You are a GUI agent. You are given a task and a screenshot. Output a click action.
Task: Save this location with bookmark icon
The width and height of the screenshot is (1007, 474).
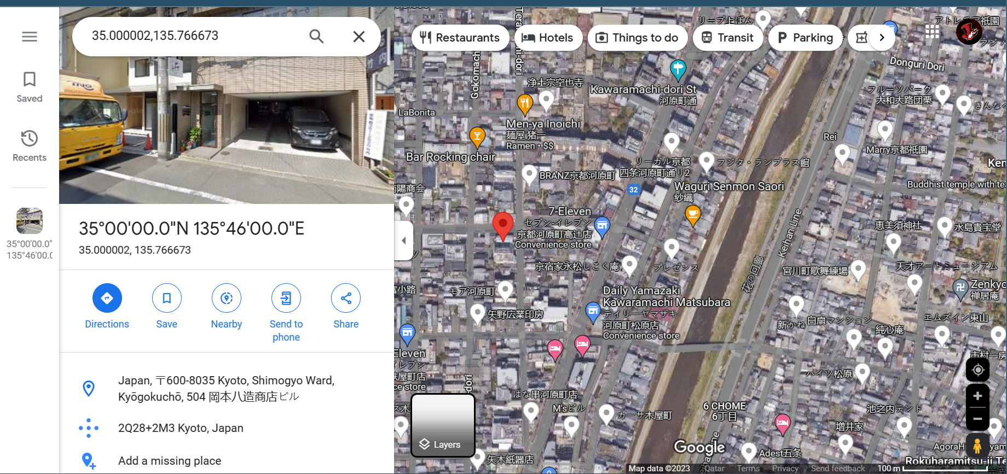tap(167, 307)
